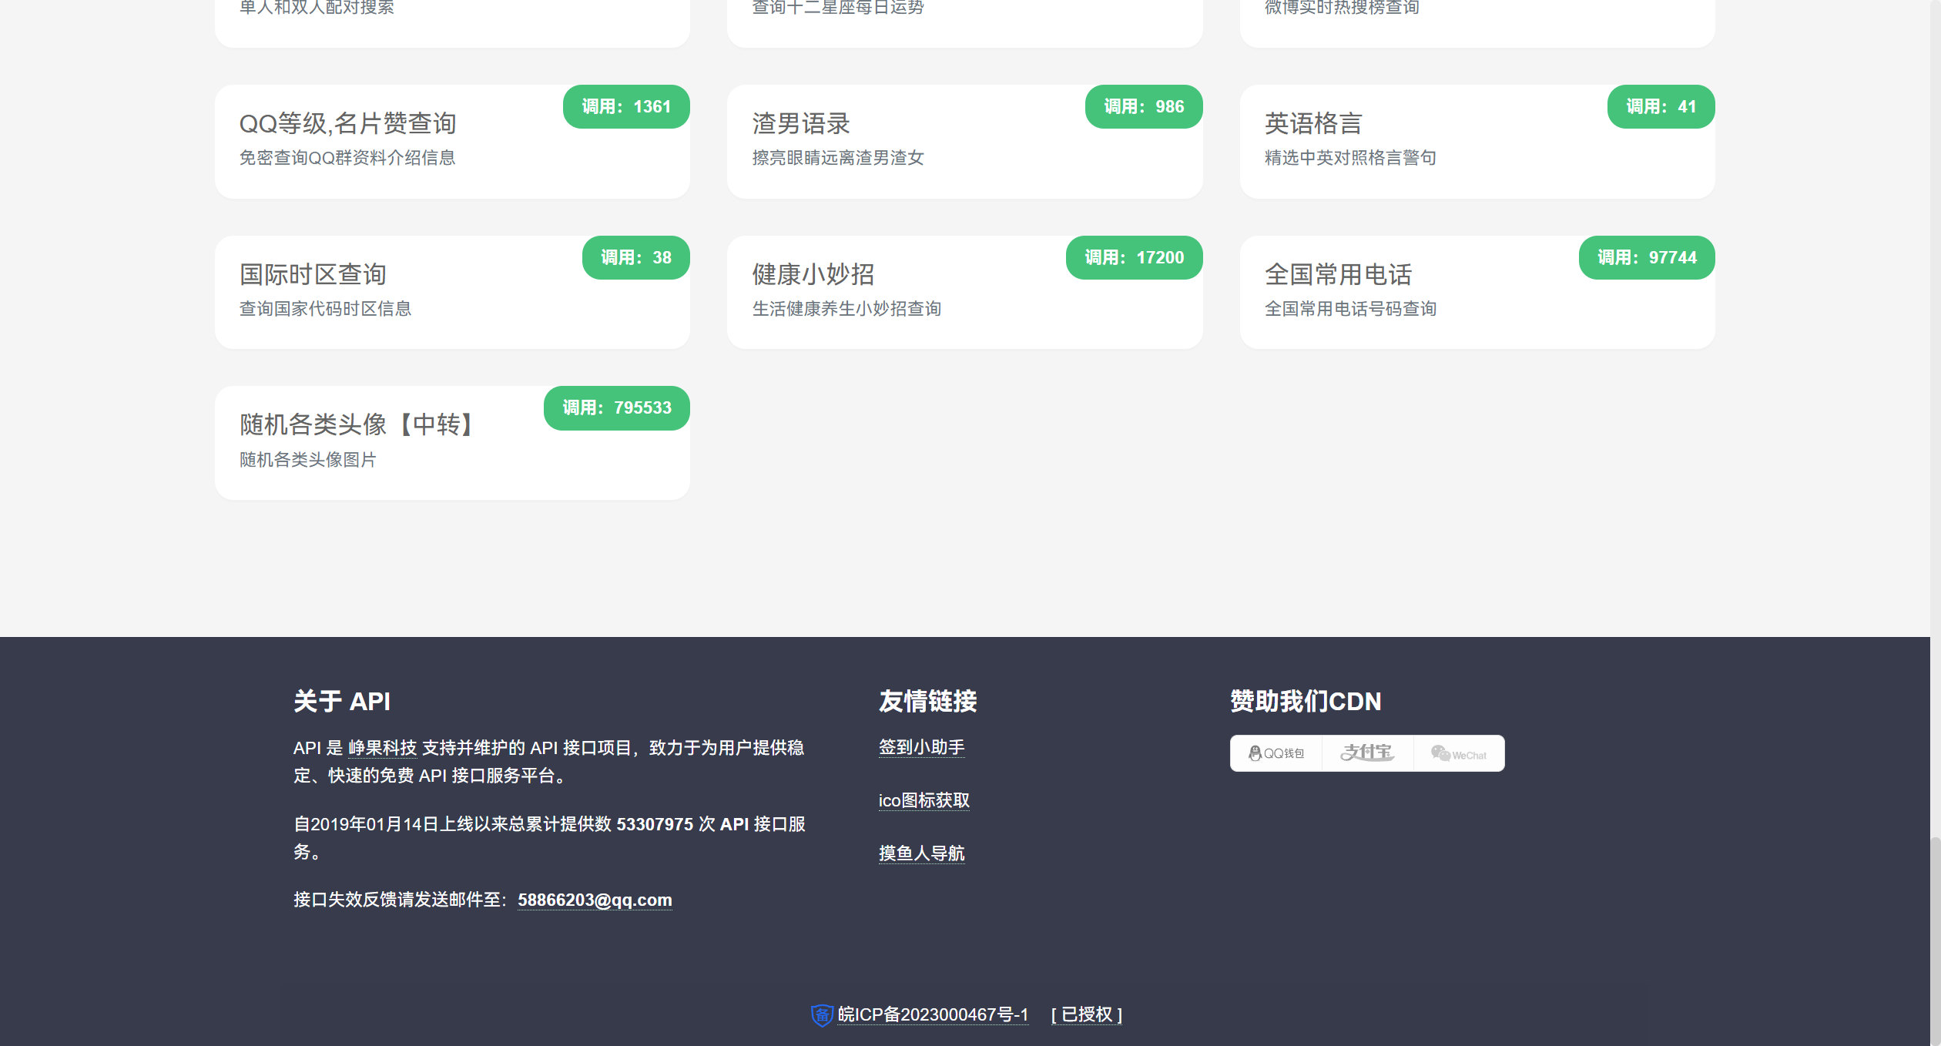Click the 已授权 authorization link
Viewport: 1941px width, 1046px height.
coord(1086,1014)
